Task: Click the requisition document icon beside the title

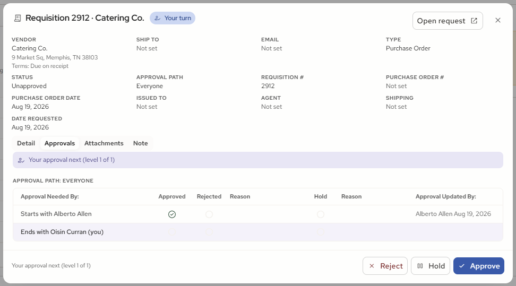Action: point(18,18)
